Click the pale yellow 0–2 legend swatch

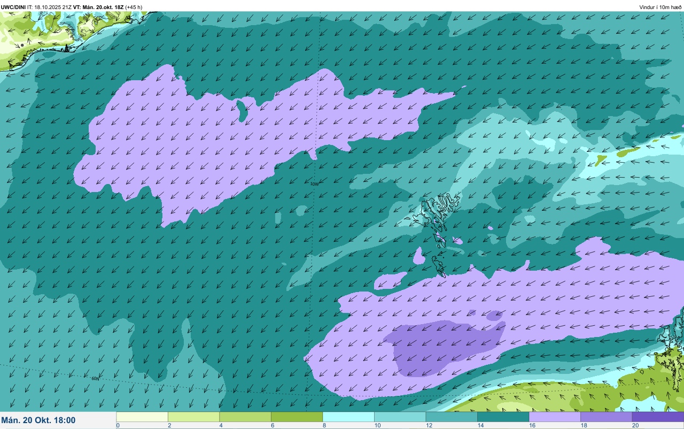point(142,417)
